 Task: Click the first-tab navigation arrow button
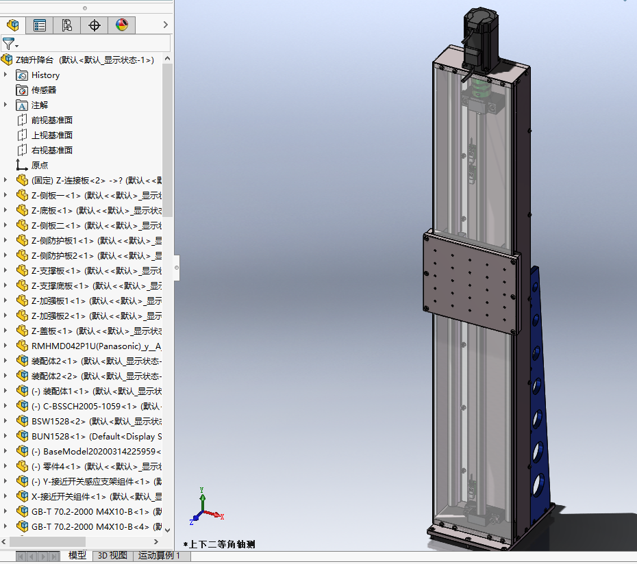coord(21,556)
